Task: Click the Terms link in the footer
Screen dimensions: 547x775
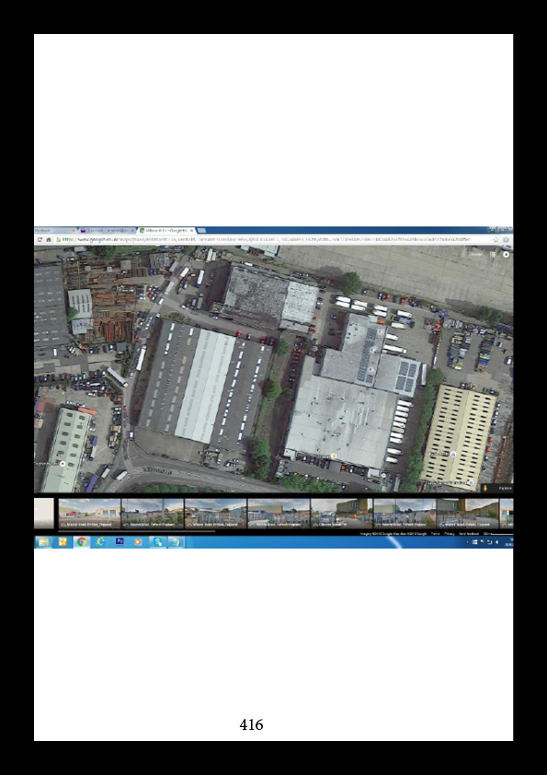Action: tap(436, 534)
